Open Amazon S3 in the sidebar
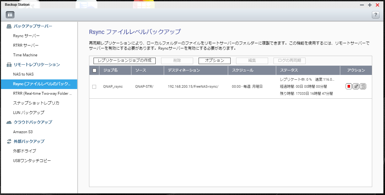 click(23, 132)
